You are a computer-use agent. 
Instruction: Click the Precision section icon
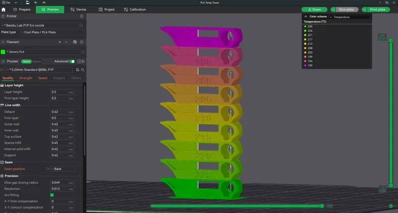tap(2, 176)
